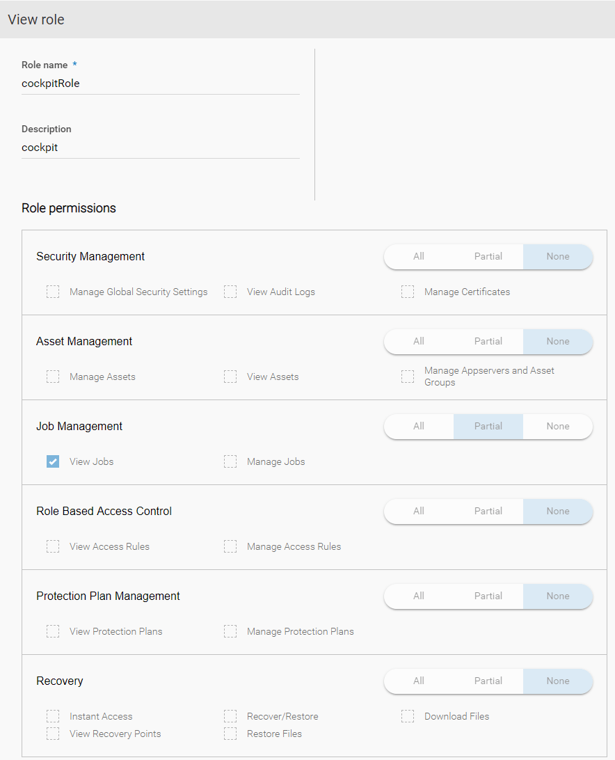Switch Job Management to All

pyautogui.click(x=418, y=426)
